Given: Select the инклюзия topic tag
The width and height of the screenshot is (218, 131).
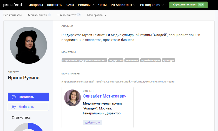Looking at the screenshot, I should coord(132,60).
